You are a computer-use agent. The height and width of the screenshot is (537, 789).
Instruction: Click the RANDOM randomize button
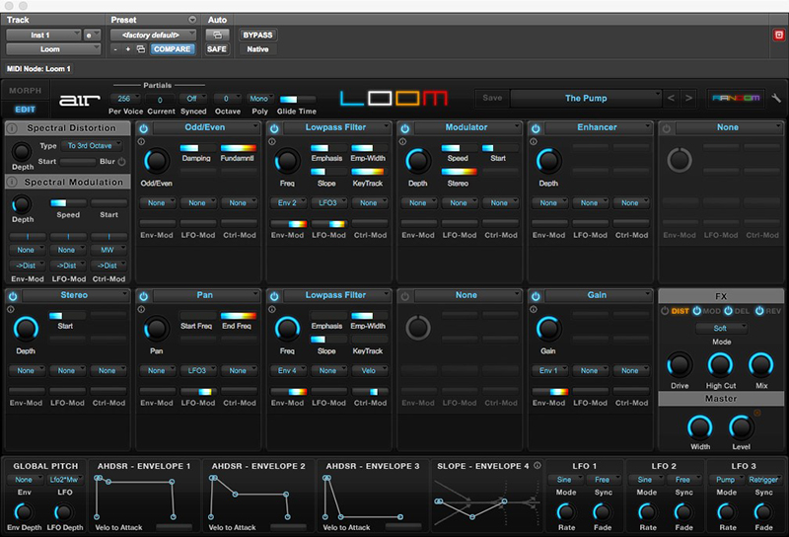[736, 98]
